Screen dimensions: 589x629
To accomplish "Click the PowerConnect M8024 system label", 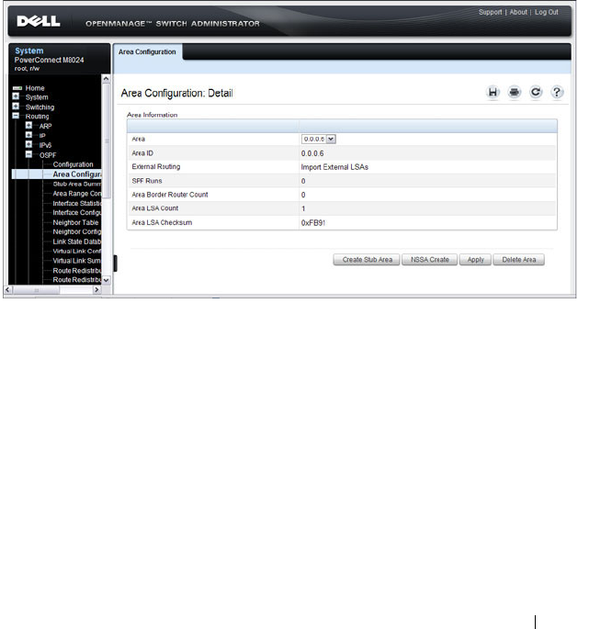I will coord(49,60).
